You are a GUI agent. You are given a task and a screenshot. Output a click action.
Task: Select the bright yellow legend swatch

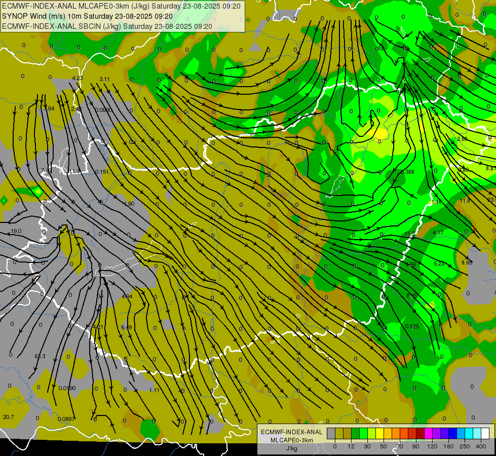(x=380, y=433)
